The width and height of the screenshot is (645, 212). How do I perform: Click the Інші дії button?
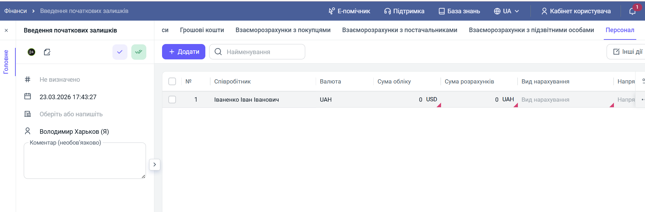tap(628, 52)
